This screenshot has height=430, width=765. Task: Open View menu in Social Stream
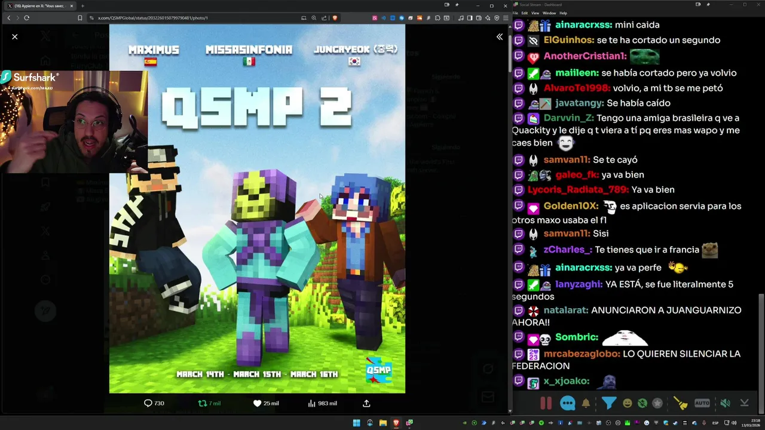pos(535,13)
